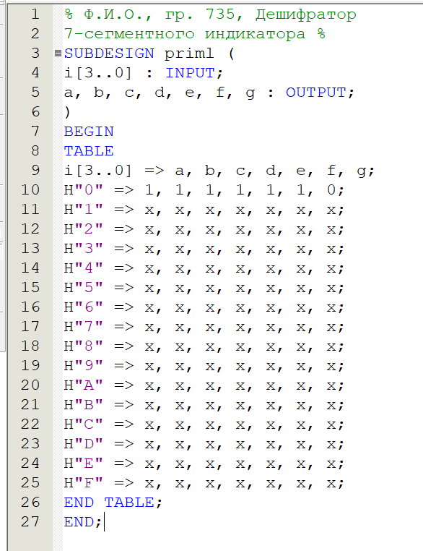Click the SUBDESIGN keyword on line 3
Screen dimensions: 423x551
[x=109, y=54]
